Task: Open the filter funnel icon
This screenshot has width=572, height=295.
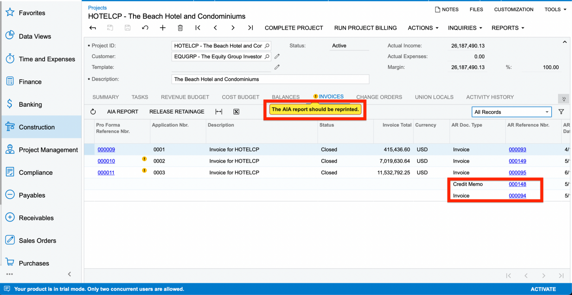Action: [561, 112]
